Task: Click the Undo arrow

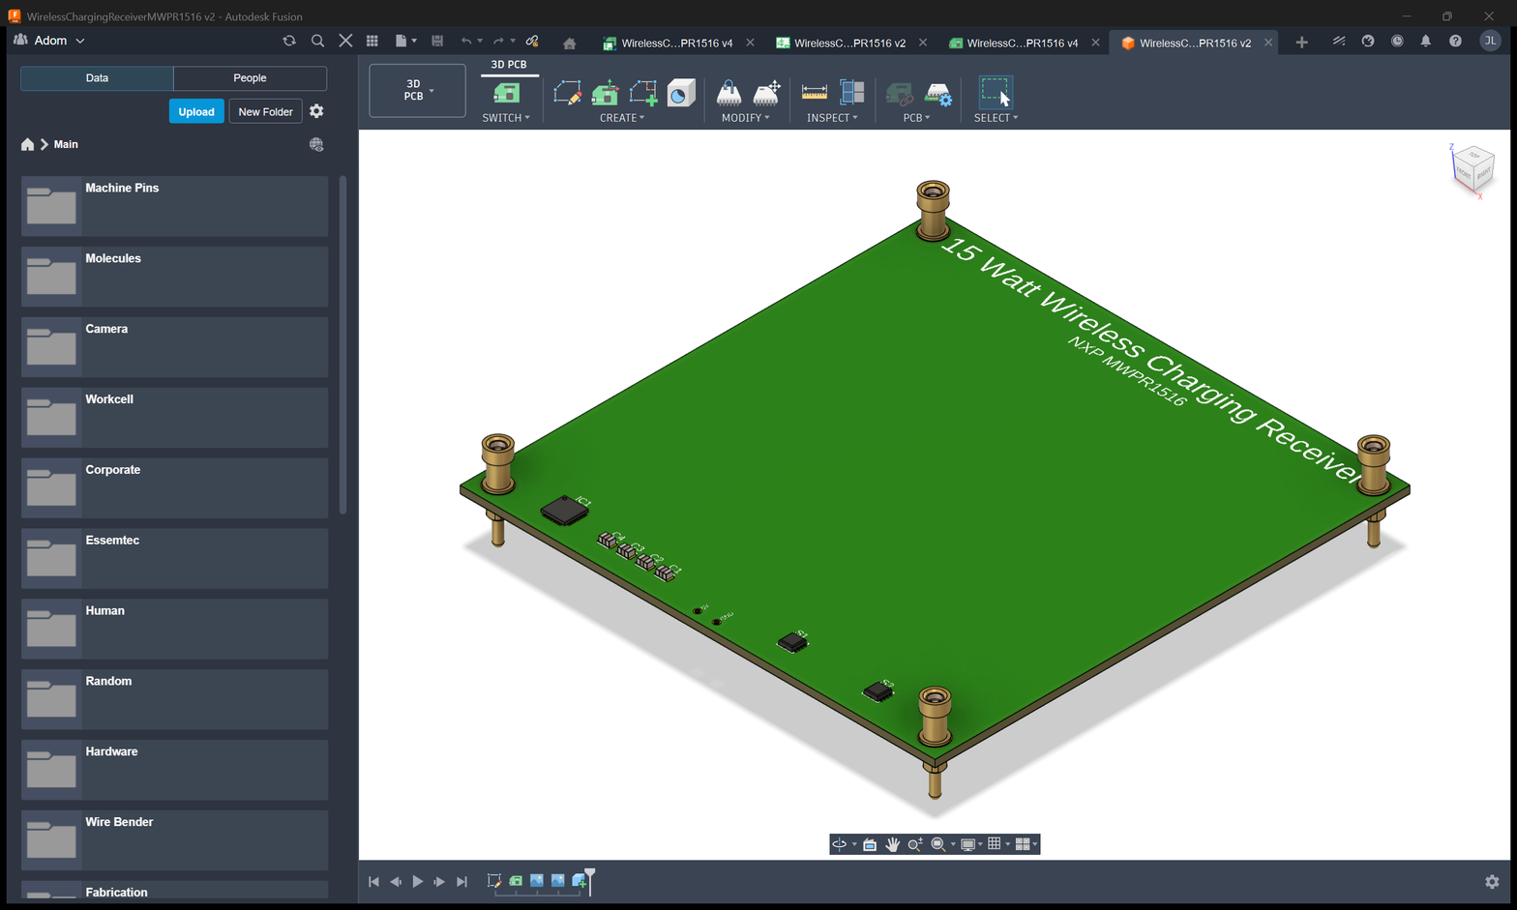Action: click(x=466, y=41)
